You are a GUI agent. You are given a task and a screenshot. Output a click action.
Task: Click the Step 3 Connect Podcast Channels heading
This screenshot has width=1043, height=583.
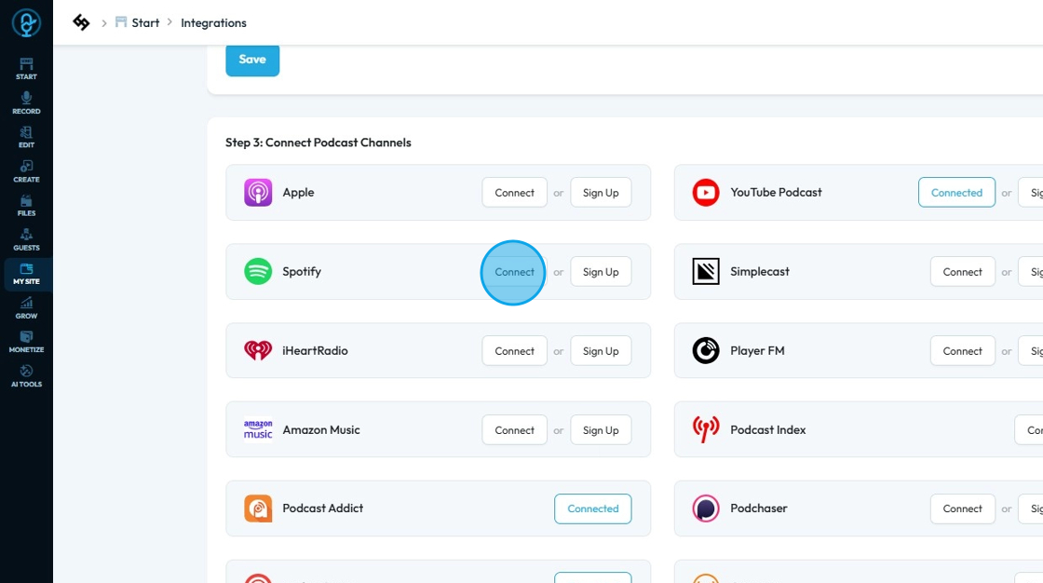pos(318,142)
